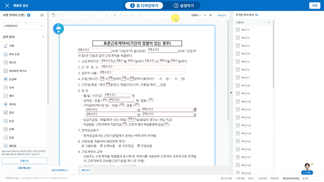Add the 체크 checkbox field
Viewport: 324px width, 182px height.
[11, 96]
